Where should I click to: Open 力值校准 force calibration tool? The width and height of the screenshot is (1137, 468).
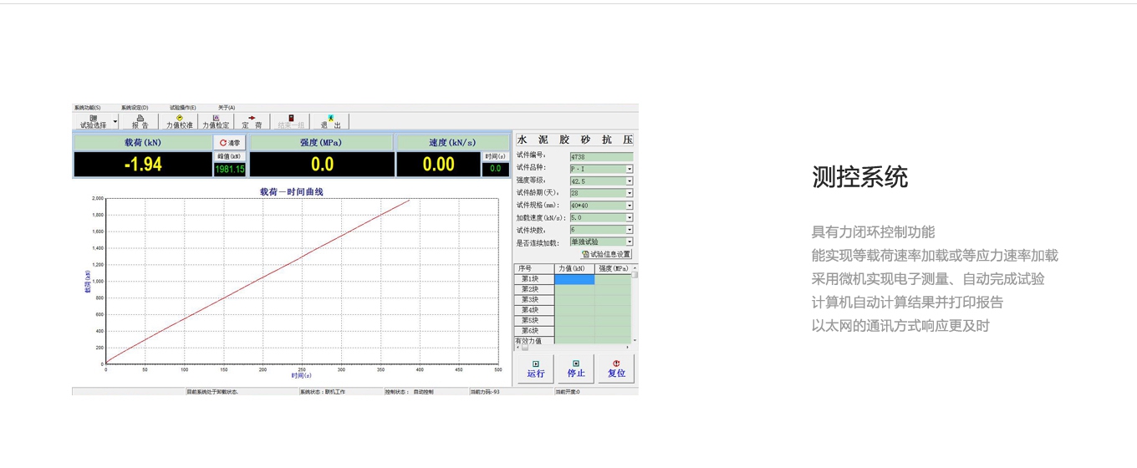[x=179, y=122]
